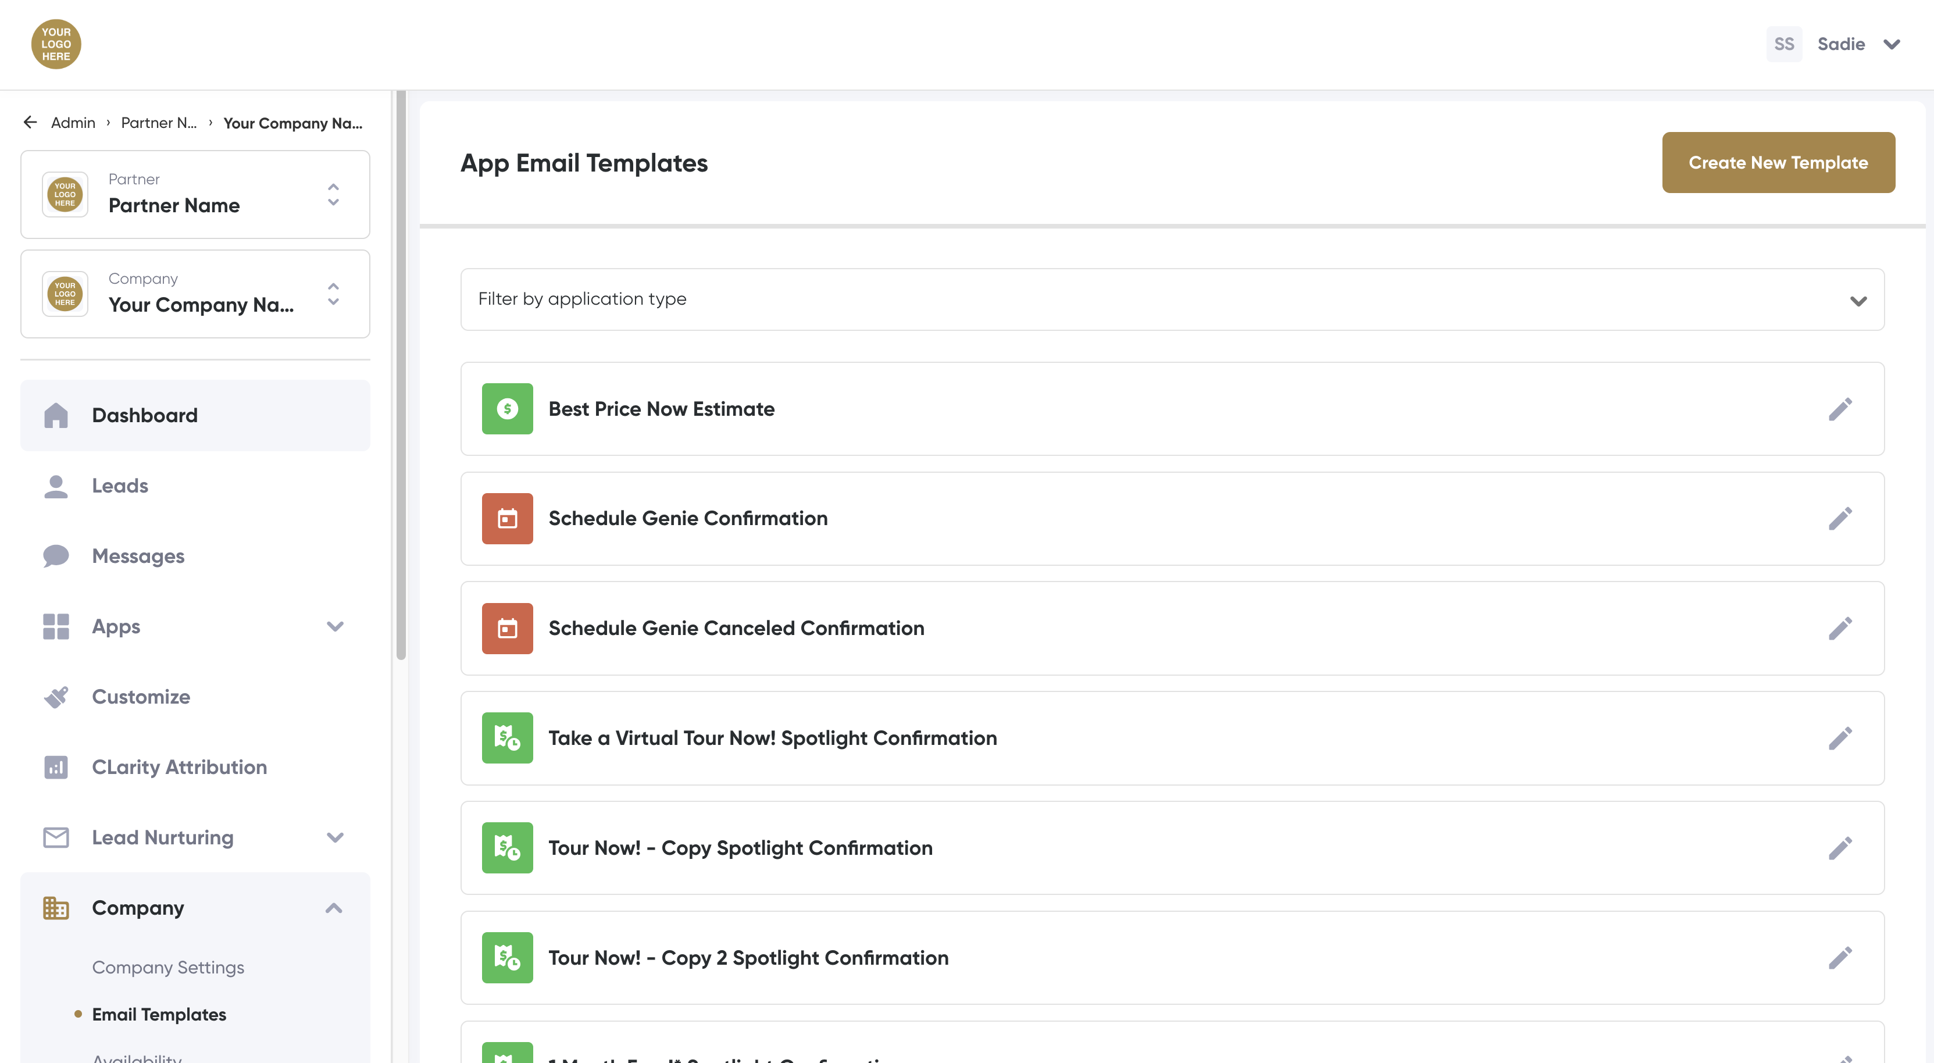
Task: Open Messages in sidebar
Action: pos(138,557)
